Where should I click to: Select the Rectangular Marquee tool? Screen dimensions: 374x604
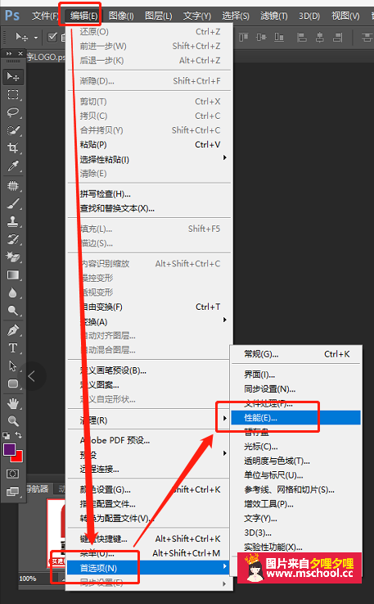pos(13,95)
